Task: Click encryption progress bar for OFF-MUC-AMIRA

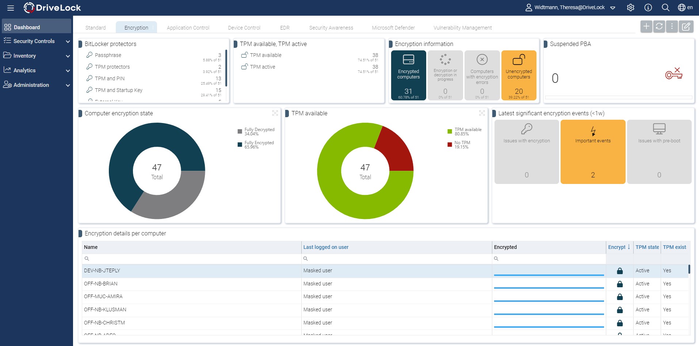Action: pyautogui.click(x=549, y=301)
